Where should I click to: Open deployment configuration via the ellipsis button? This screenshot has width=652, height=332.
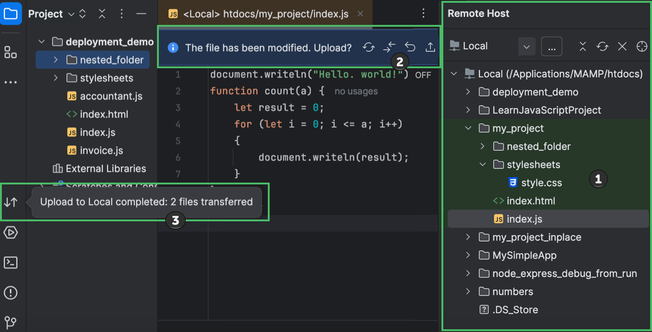point(551,46)
